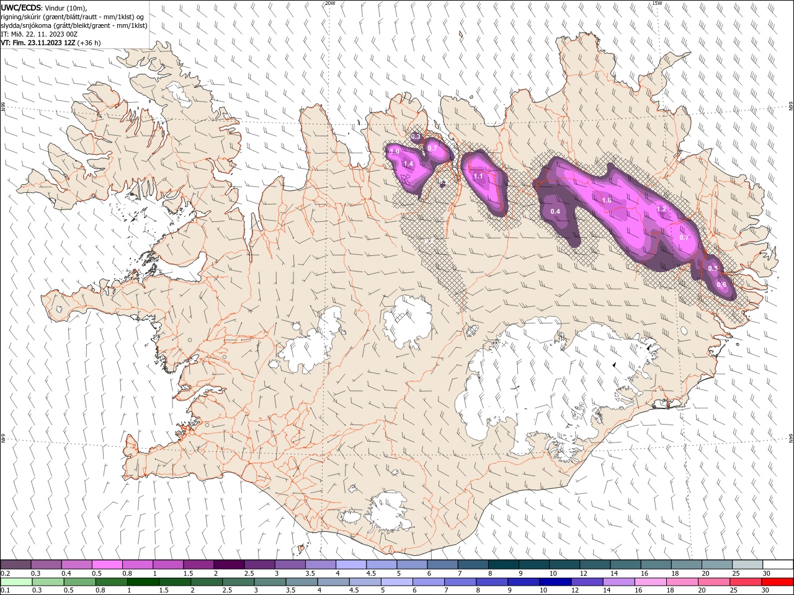Click the 20W longitude label
The height and width of the screenshot is (595, 794).
tap(330, 3)
